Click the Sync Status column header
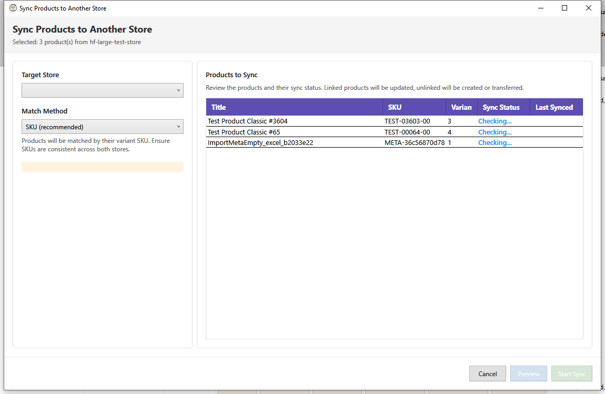The image size is (605, 394). 501,107
